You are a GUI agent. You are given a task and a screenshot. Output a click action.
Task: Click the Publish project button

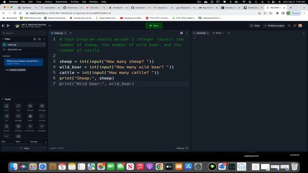click(x=274, y=25)
